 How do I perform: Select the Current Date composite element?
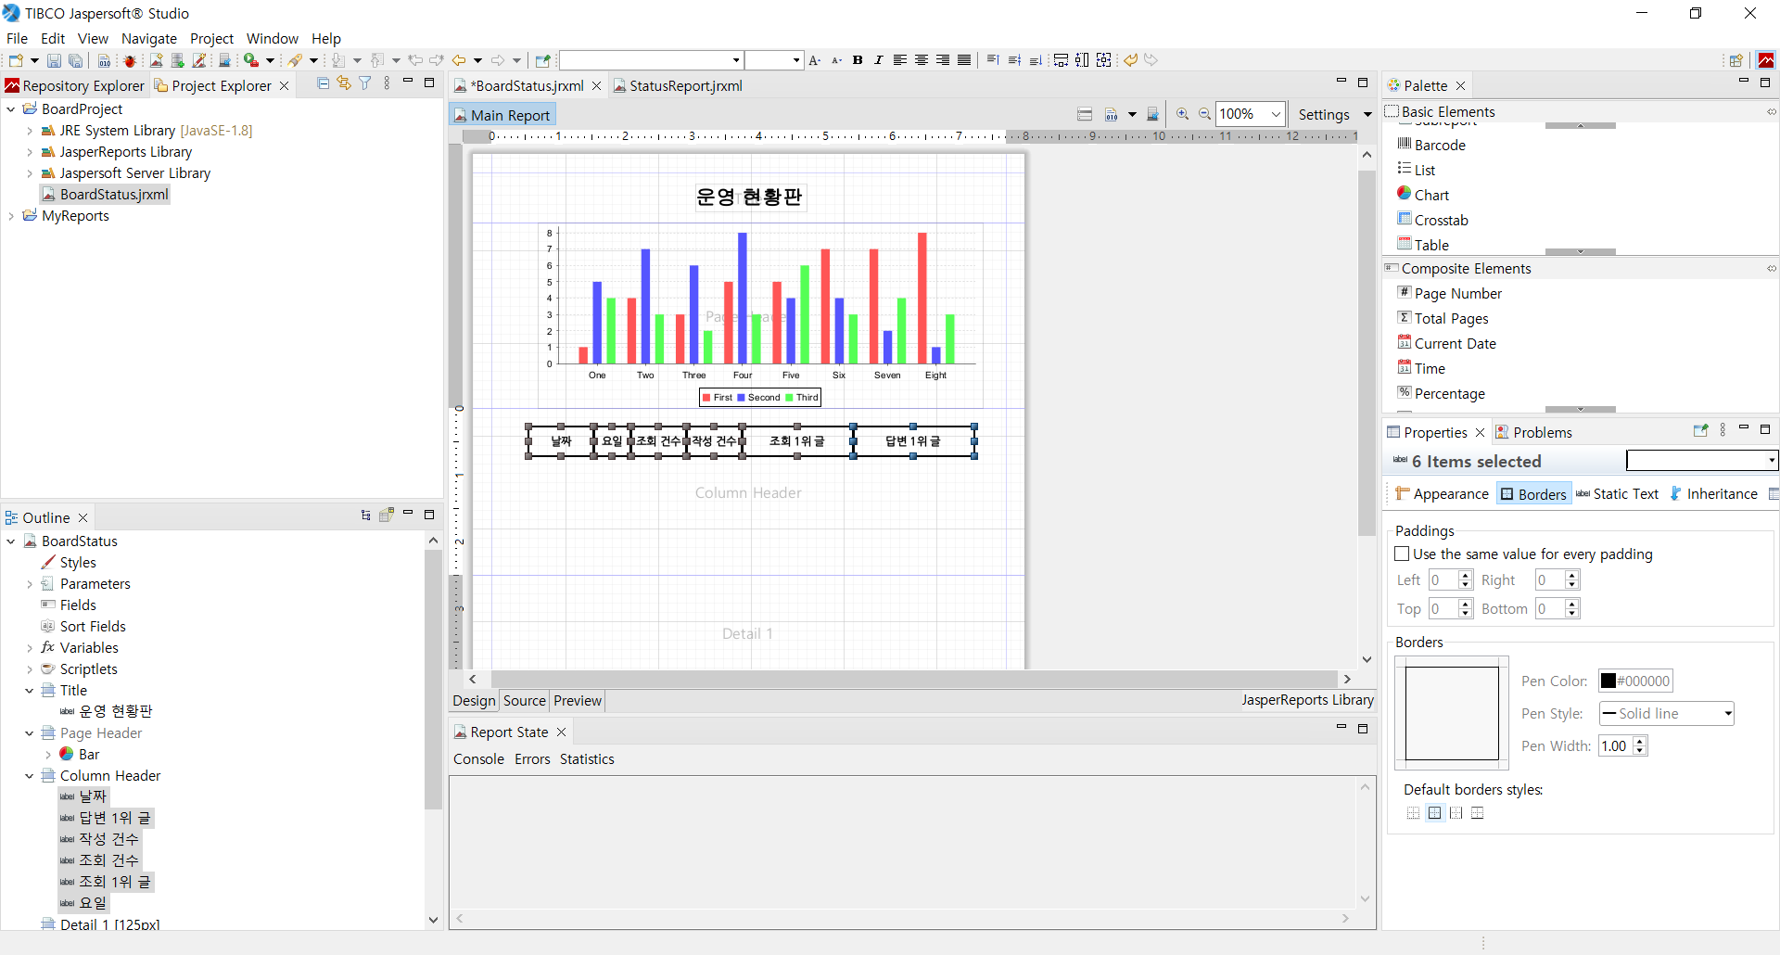point(1447,343)
